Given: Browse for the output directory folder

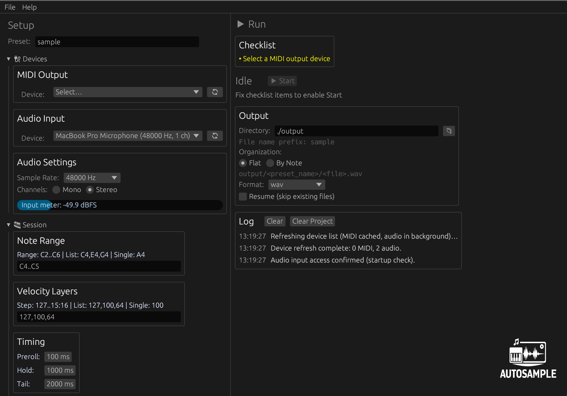Looking at the screenshot, I should click(x=449, y=131).
